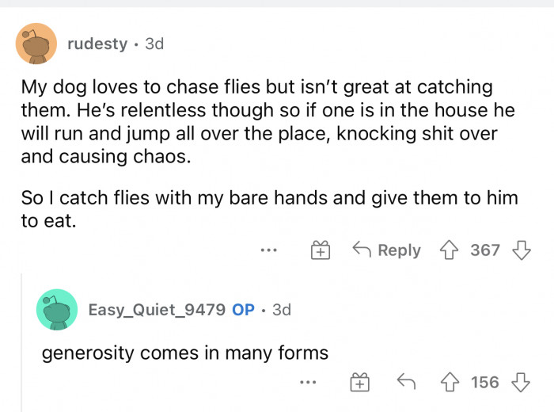Downvote Easy_Quiet_9479's reply
This screenshot has width=554, height=412.
pos(521,383)
